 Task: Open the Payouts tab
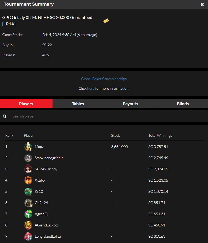(x=130, y=104)
